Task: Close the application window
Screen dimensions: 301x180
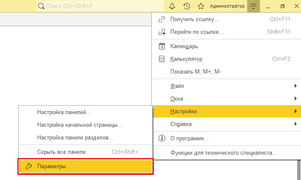Action: 297,6
